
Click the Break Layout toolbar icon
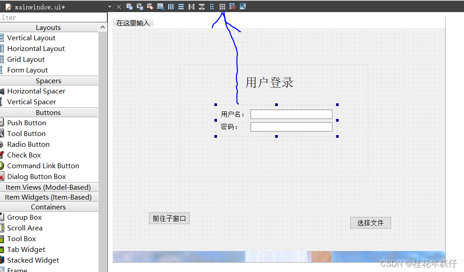point(233,6)
